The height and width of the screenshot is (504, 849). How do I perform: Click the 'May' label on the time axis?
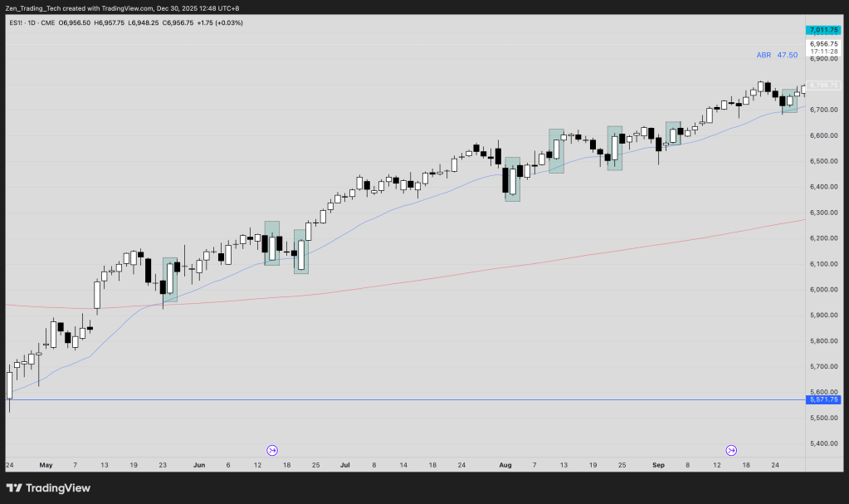pyautogui.click(x=45, y=466)
